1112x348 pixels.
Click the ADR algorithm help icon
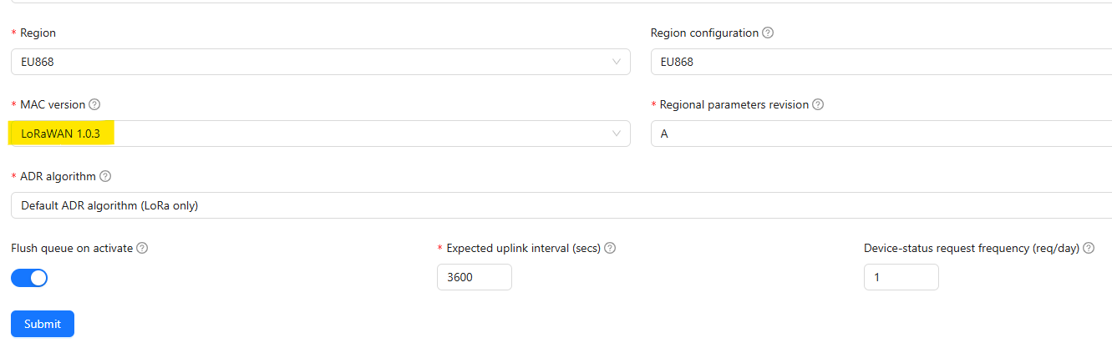point(105,177)
